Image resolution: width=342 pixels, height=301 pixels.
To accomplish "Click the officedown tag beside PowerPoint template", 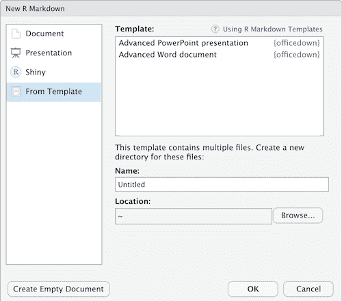I will (297, 43).
